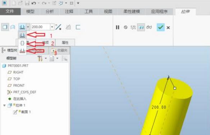The width and height of the screenshot is (210, 135).
Task: Click the blind depth type button
Action: pos(22,27)
